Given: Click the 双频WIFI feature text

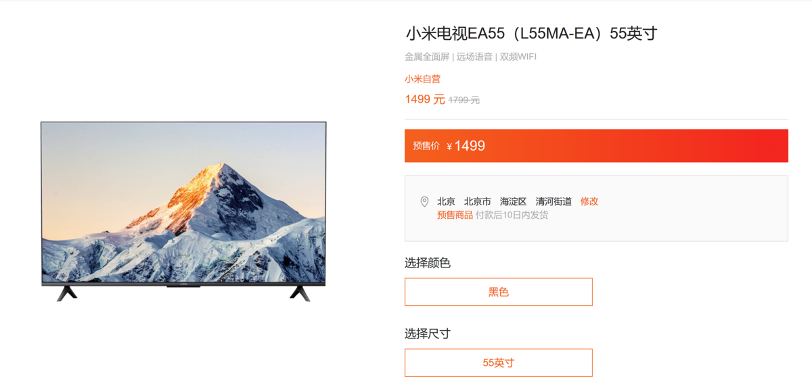Looking at the screenshot, I should (x=518, y=57).
